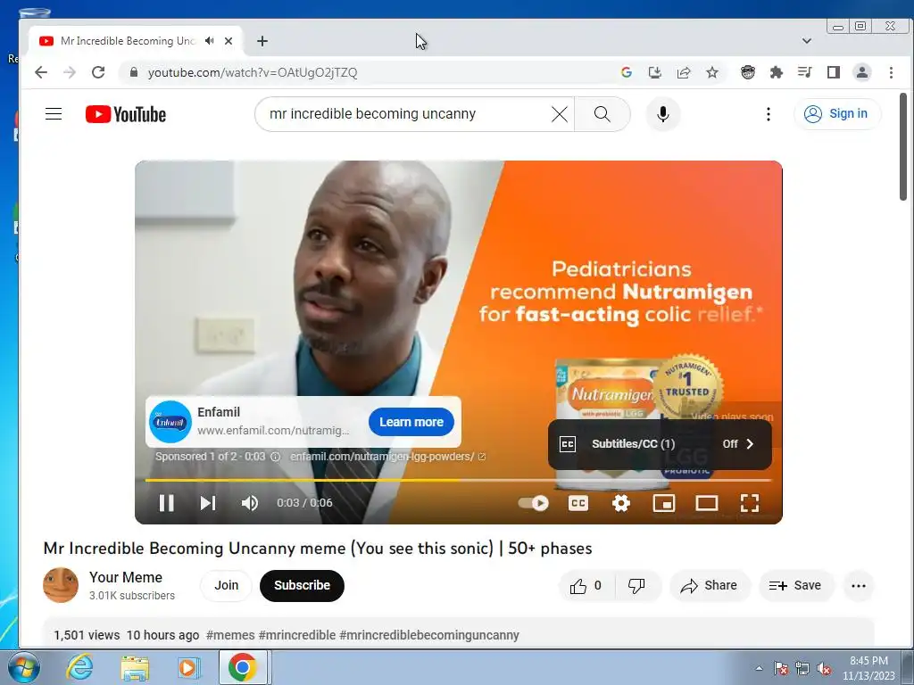The height and width of the screenshot is (685, 914).
Task: Open Windows Explorer from taskbar
Action: tap(135, 667)
